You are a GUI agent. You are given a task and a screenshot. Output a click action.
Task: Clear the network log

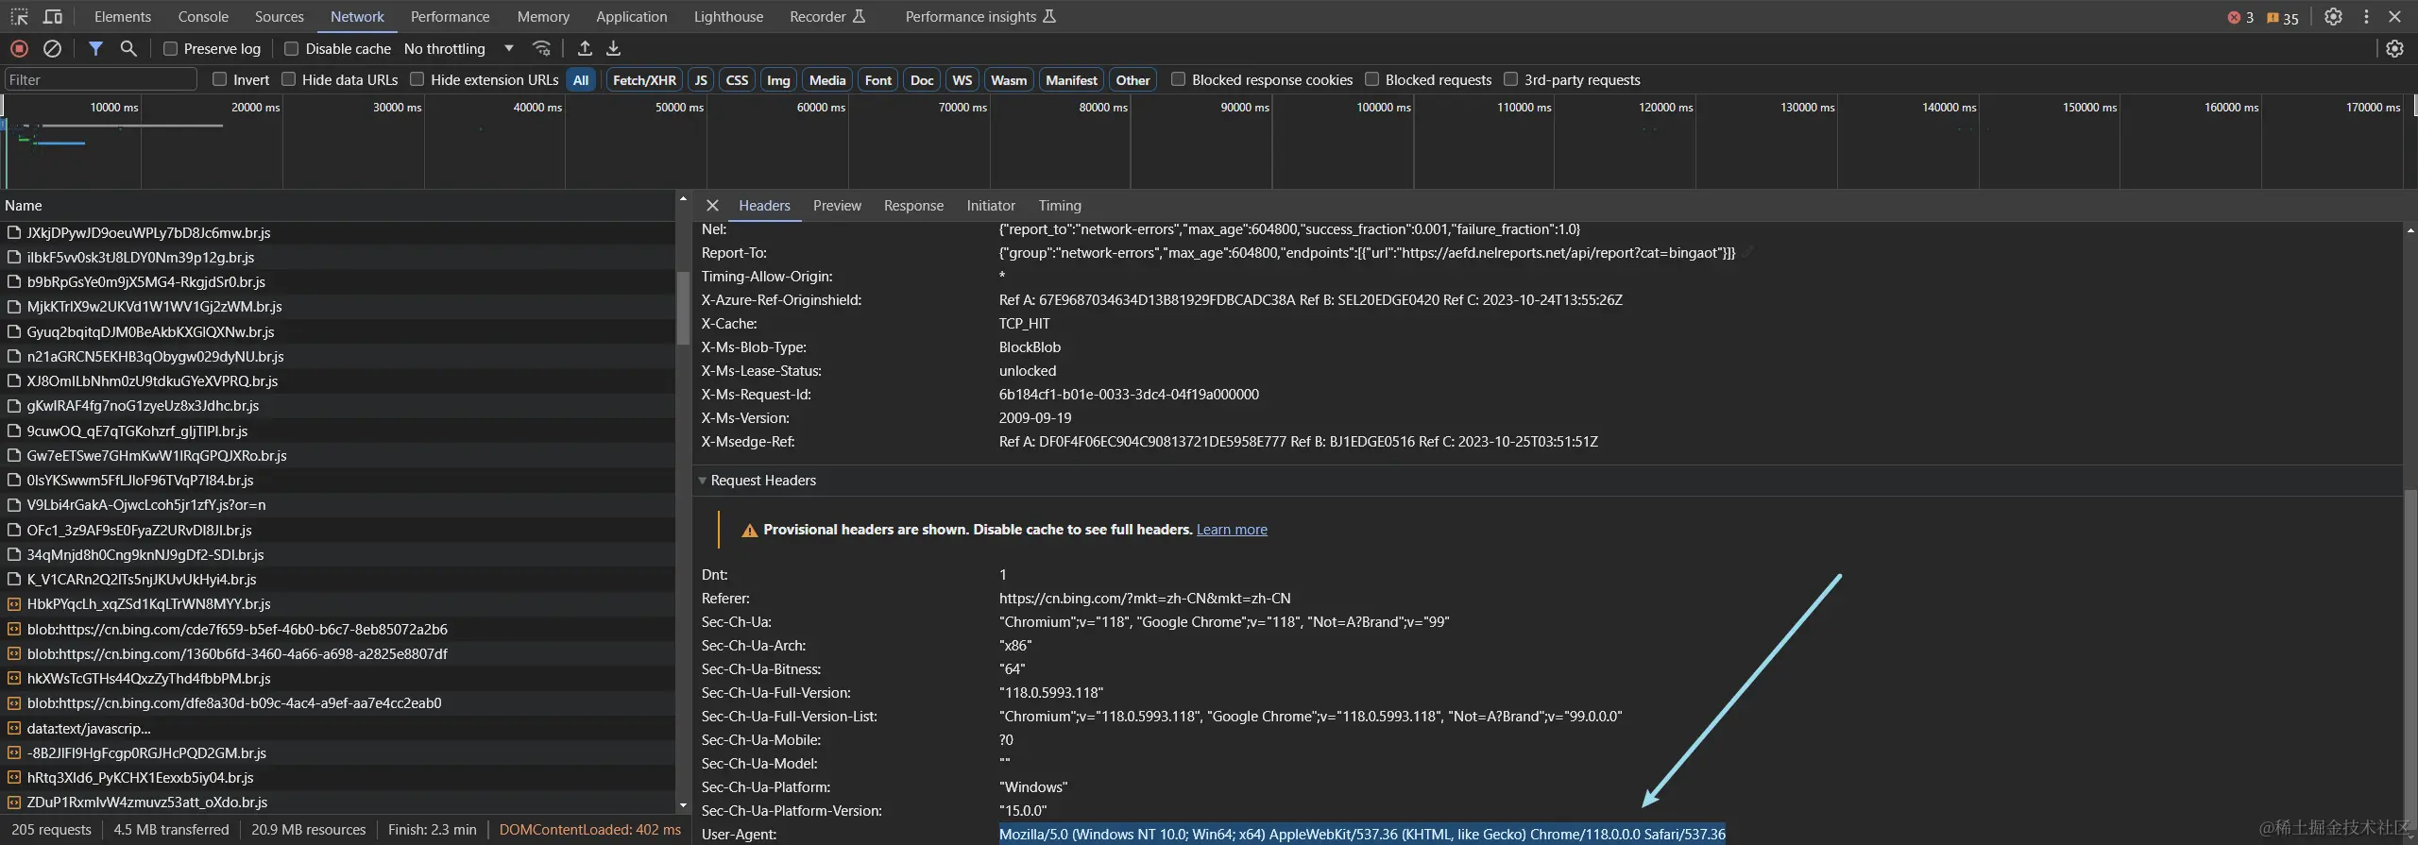(x=53, y=48)
